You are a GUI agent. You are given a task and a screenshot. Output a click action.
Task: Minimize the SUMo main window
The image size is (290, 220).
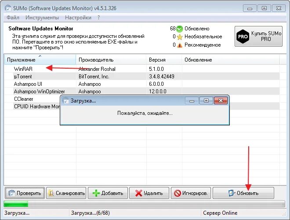coord(250,8)
